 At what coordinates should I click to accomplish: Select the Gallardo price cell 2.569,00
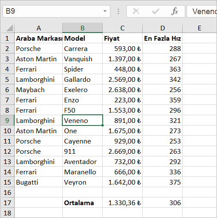pos(122,79)
